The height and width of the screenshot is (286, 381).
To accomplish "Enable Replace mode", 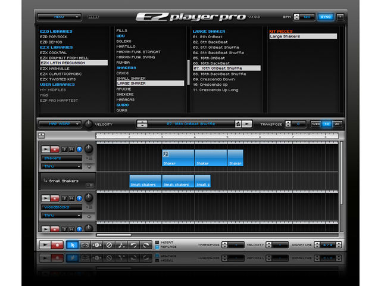I will [157, 247].
